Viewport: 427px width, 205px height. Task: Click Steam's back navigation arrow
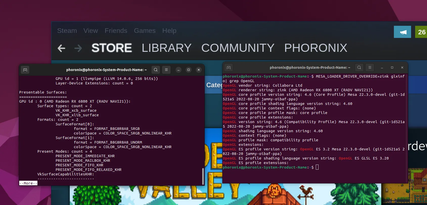61,48
